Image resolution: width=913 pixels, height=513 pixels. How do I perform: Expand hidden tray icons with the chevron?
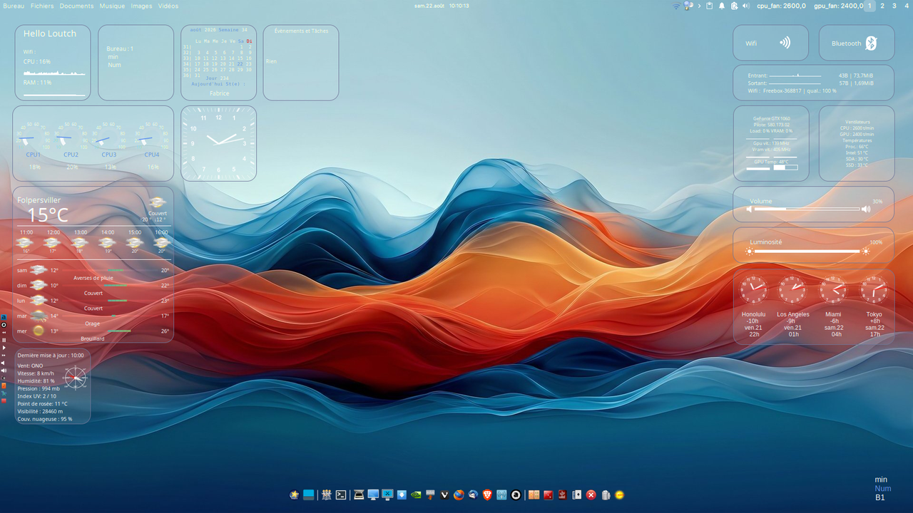click(699, 6)
